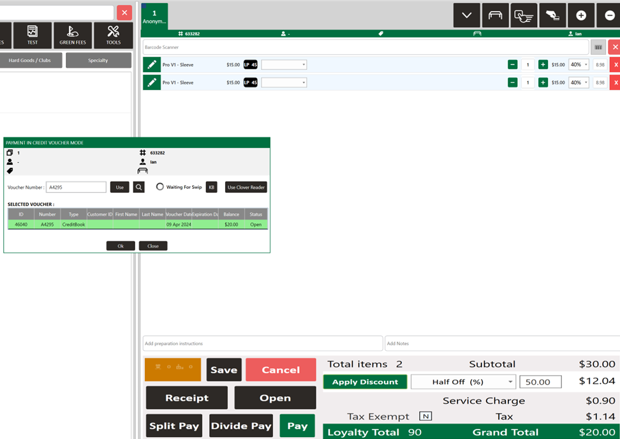Decrease quantity of first Pro V1 item
The height and width of the screenshot is (439, 620).
pyautogui.click(x=512, y=64)
